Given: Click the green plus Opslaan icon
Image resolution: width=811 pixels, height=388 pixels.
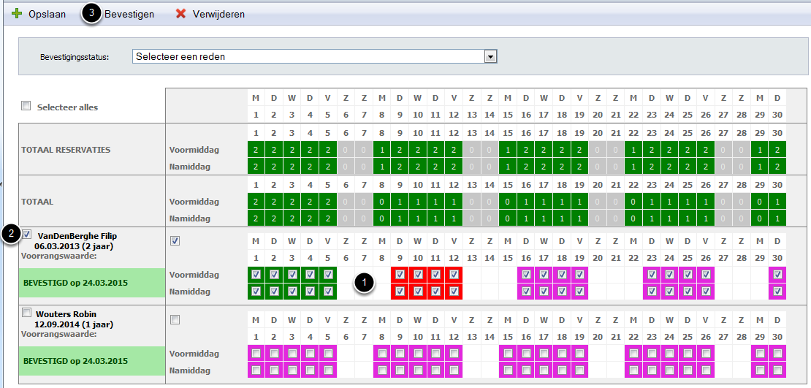Looking at the screenshot, I should [18, 14].
